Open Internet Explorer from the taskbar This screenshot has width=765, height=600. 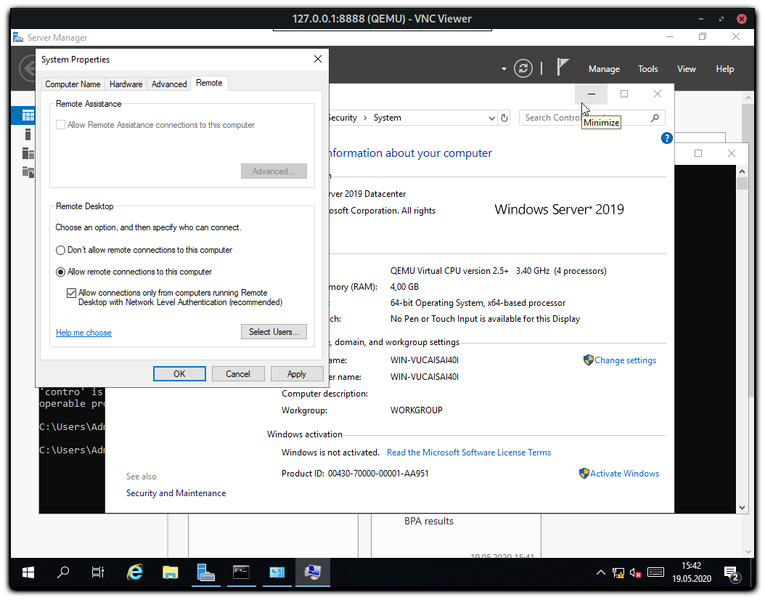coord(135,572)
